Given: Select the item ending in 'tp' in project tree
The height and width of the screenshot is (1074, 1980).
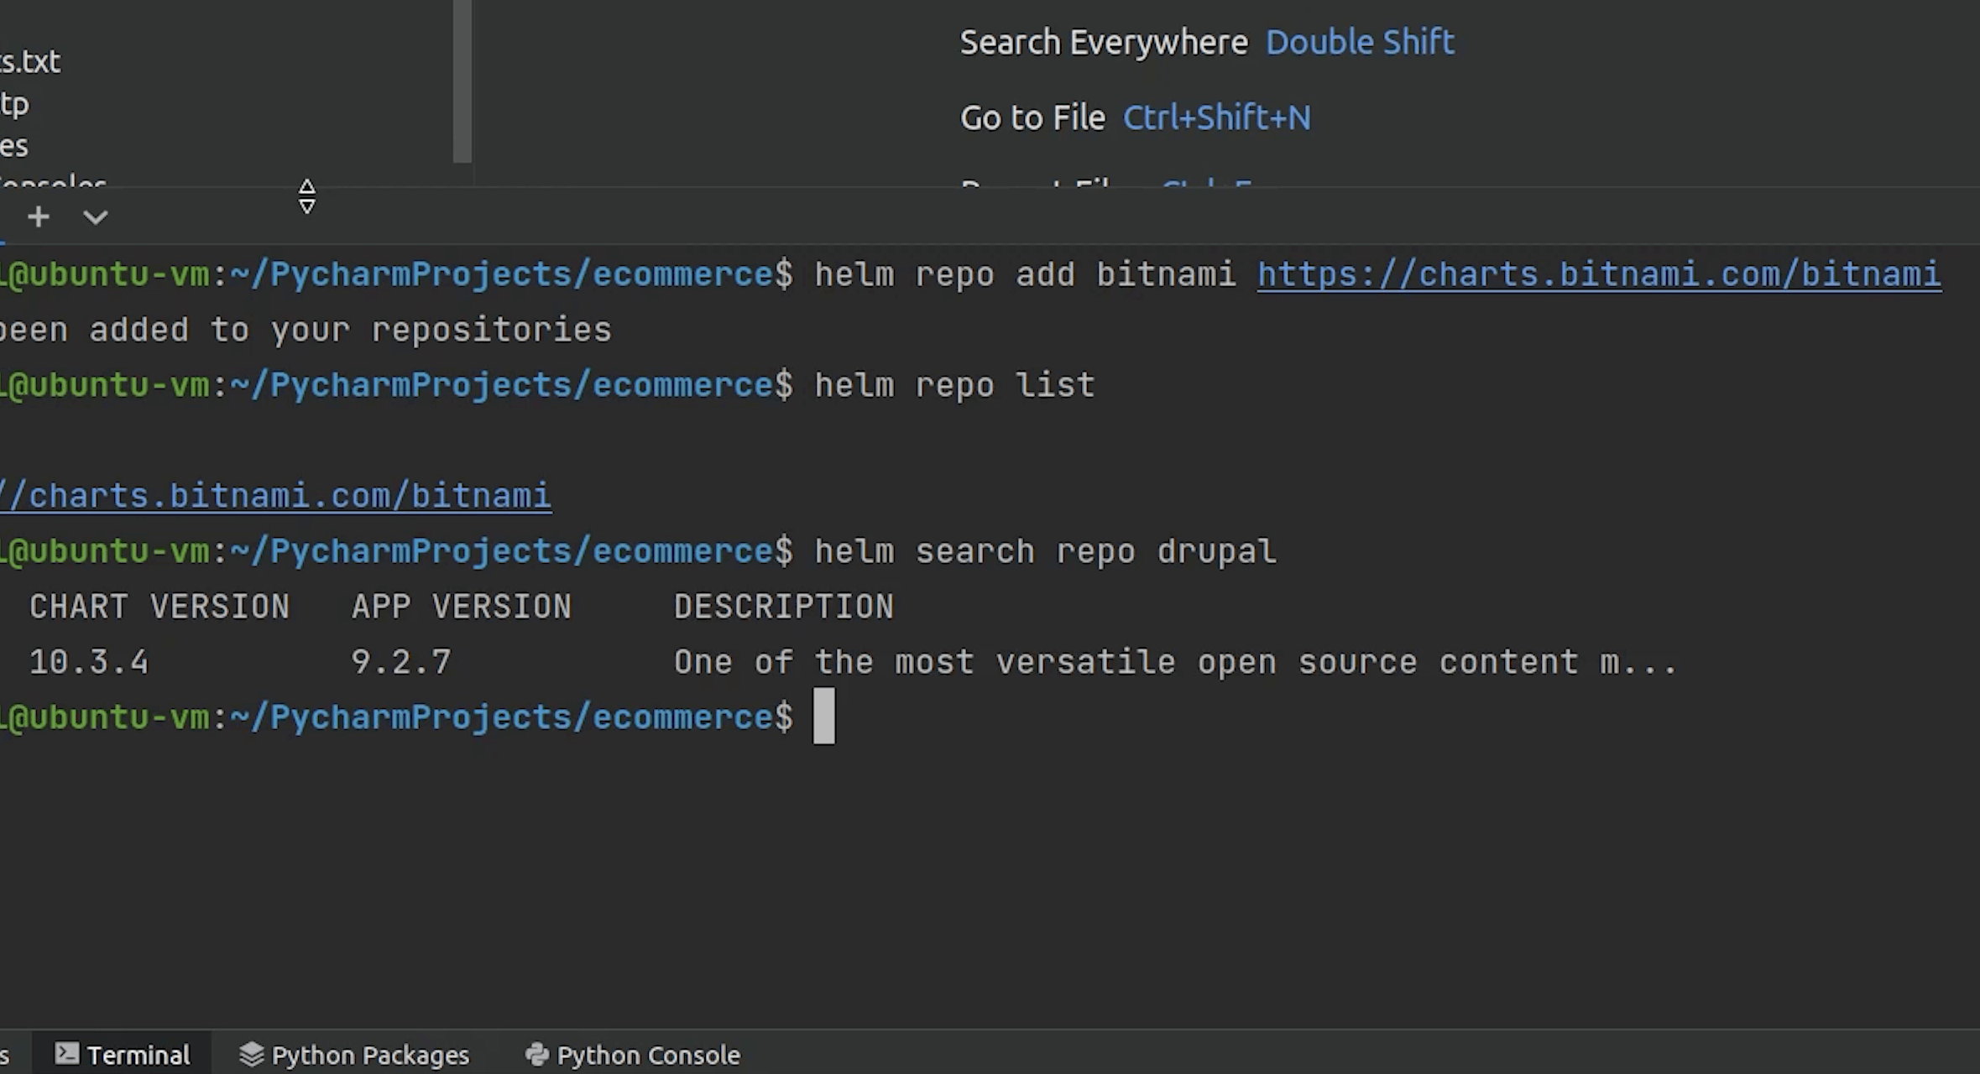Looking at the screenshot, I should click(x=15, y=104).
